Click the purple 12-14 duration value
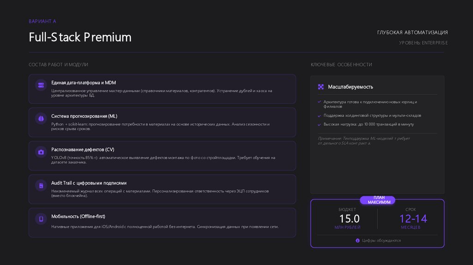 pyautogui.click(x=413, y=218)
